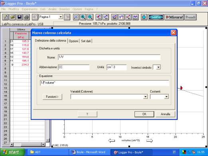The height and width of the screenshot is (156, 208).
Task: Click the data table scroll-left arrow
Action: pos(12,144)
